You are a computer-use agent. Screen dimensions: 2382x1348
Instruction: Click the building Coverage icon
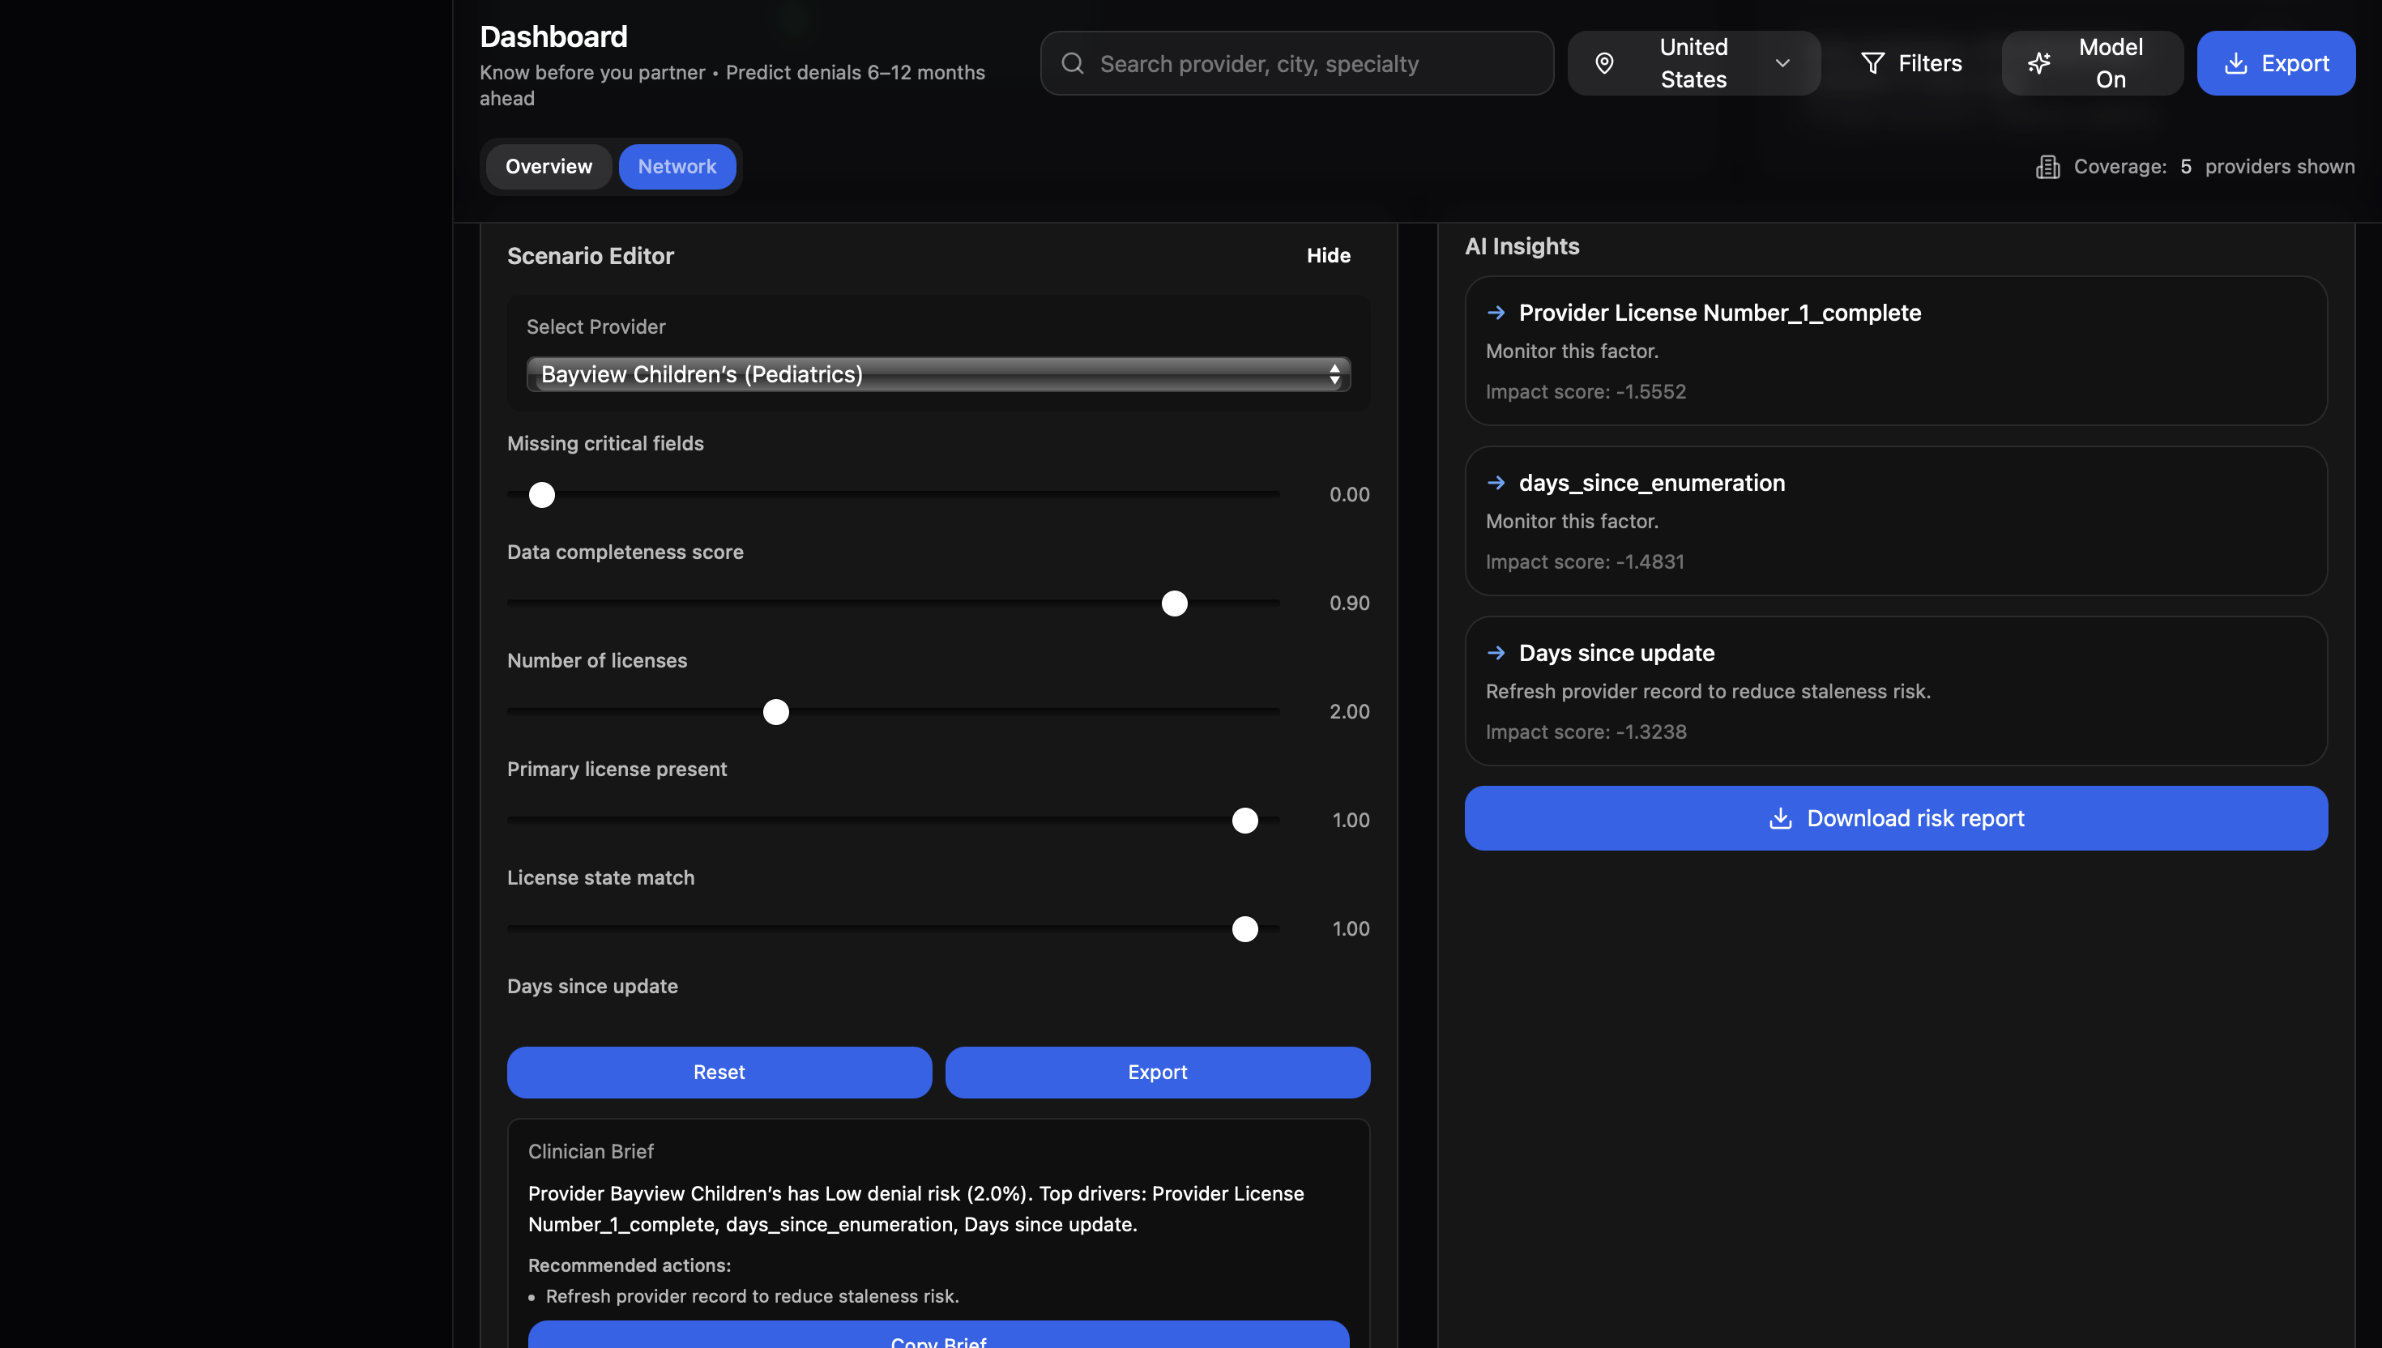2047,167
